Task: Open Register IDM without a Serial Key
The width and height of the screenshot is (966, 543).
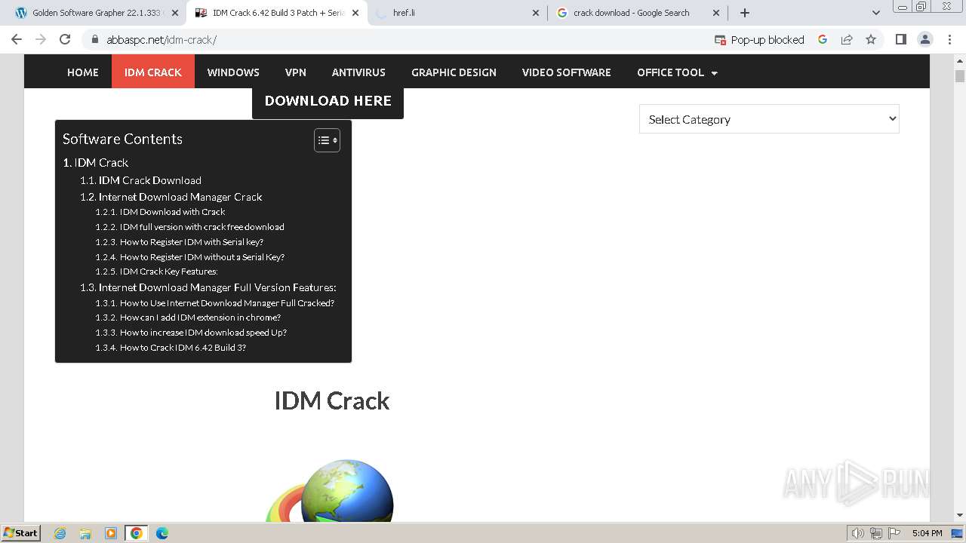Action: pyautogui.click(x=189, y=257)
